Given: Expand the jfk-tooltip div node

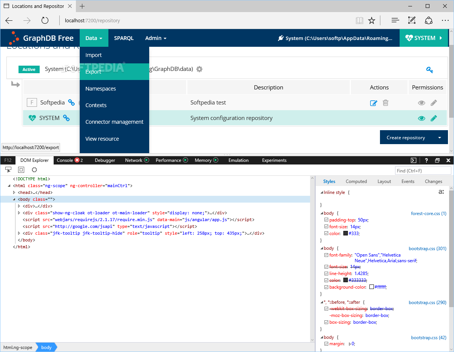Looking at the screenshot, I should click(19, 233).
